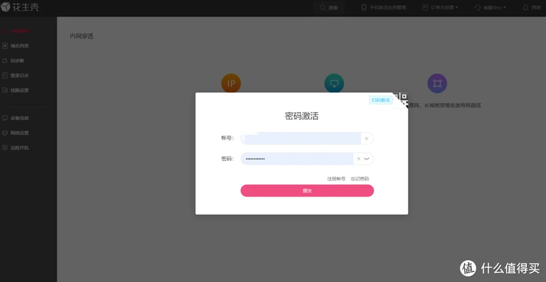The height and width of the screenshot is (282, 546).
Task: Click the 花生壳 logo in the header
Action: (x=20, y=6)
